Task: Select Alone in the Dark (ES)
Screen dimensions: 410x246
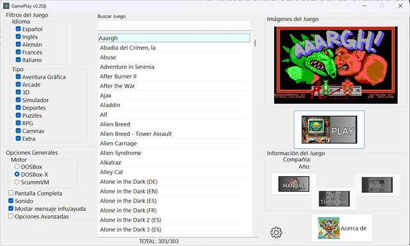Action: pos(174,201)
